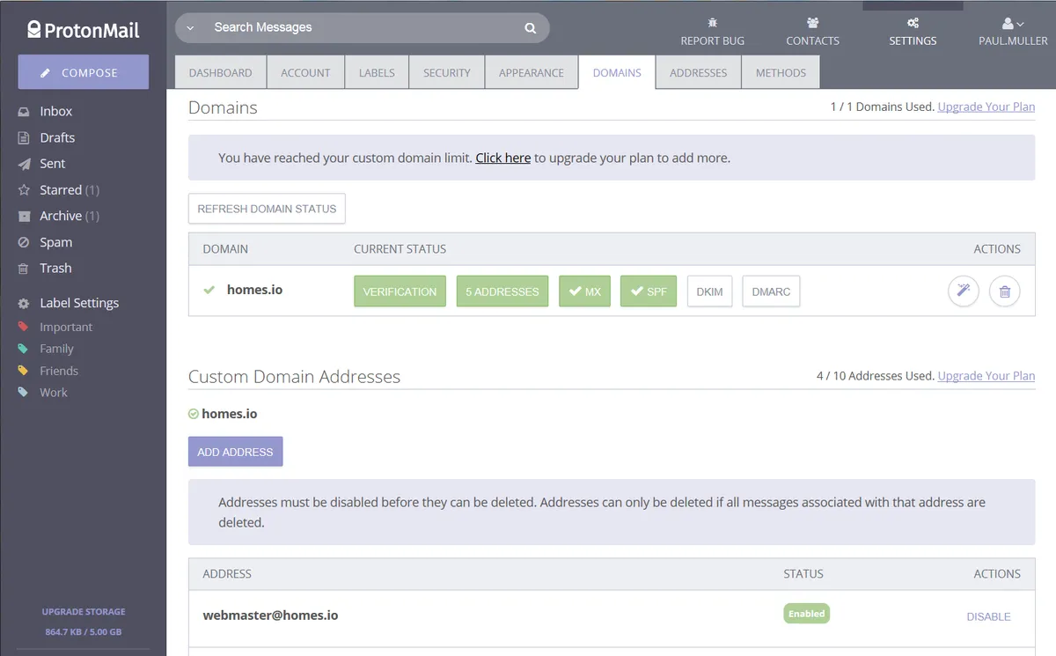Open Label Settings in the sidebar

pyautogui.click(x=78, y=303)
